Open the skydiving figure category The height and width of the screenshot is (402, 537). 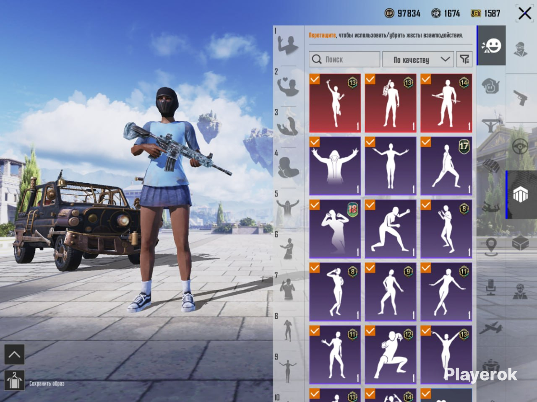(491, 206)
